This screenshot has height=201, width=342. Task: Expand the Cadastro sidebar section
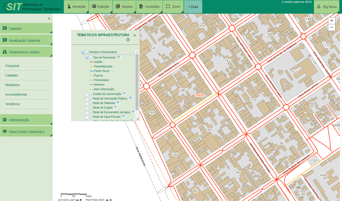[26, 29]
